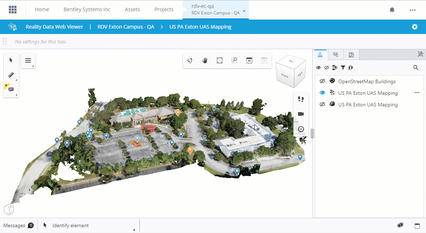Click the iTwin.js logo in viewport corner
The height and width of the screenshot is (233, 426).
(x=8, y=209)
